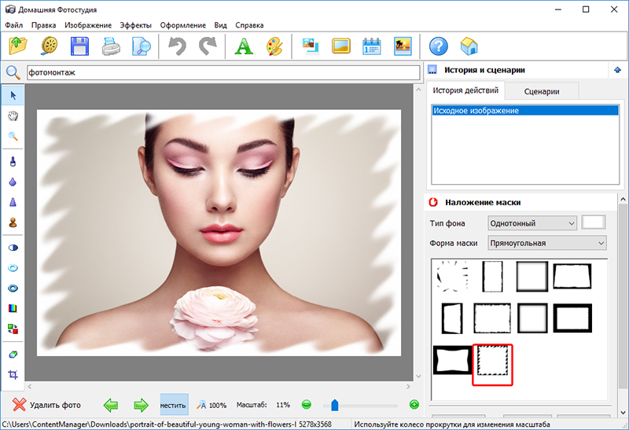This screenshot has height=430, width=629.
Task: Open help via the blue question mark
Action: coord(439,46)
